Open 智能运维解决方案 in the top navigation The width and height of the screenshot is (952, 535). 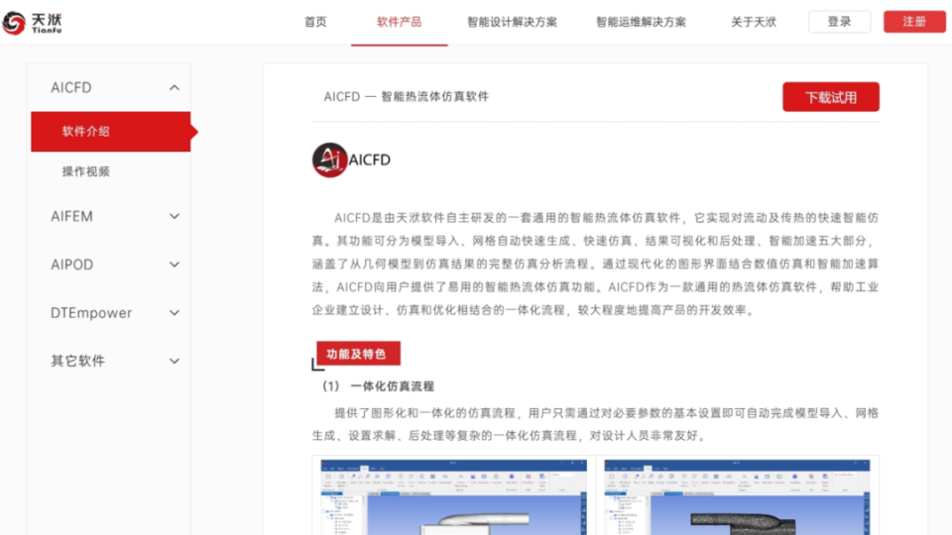(x=642, y=22)
